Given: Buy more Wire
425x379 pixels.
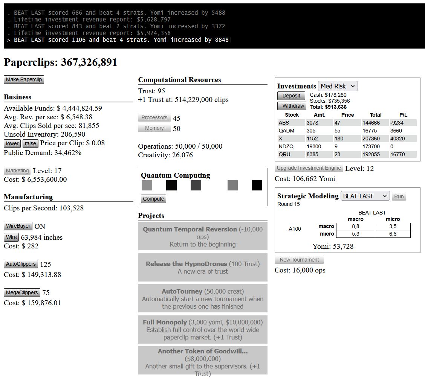Looking at the screenshot, I should coord(11,237).
